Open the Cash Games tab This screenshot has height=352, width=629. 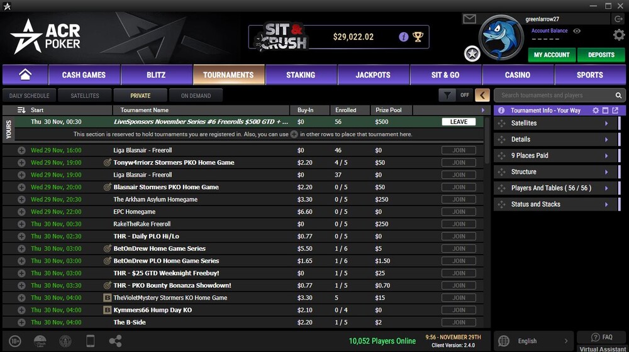(x=84, y=75)
